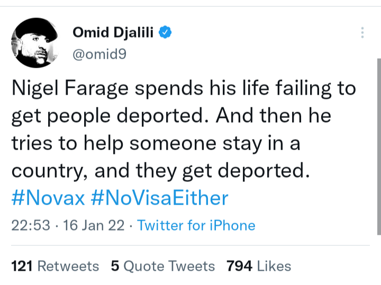The width and height of the screenshot is (381, 285).
Task: Click the "121" retweet count number
Action: (22, 266)
